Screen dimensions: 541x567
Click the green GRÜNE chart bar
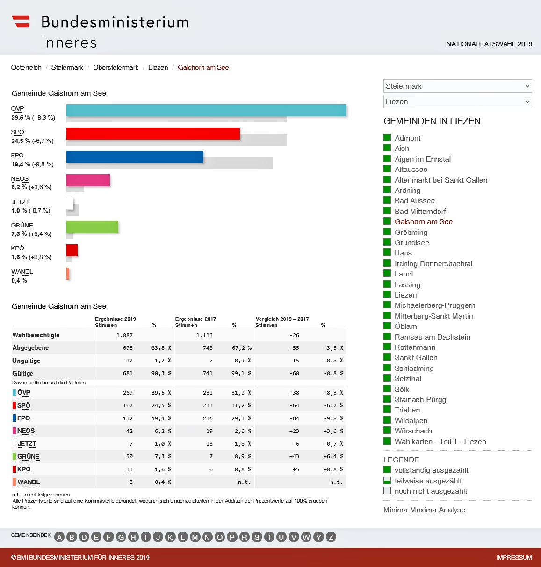tap(92, 227)
